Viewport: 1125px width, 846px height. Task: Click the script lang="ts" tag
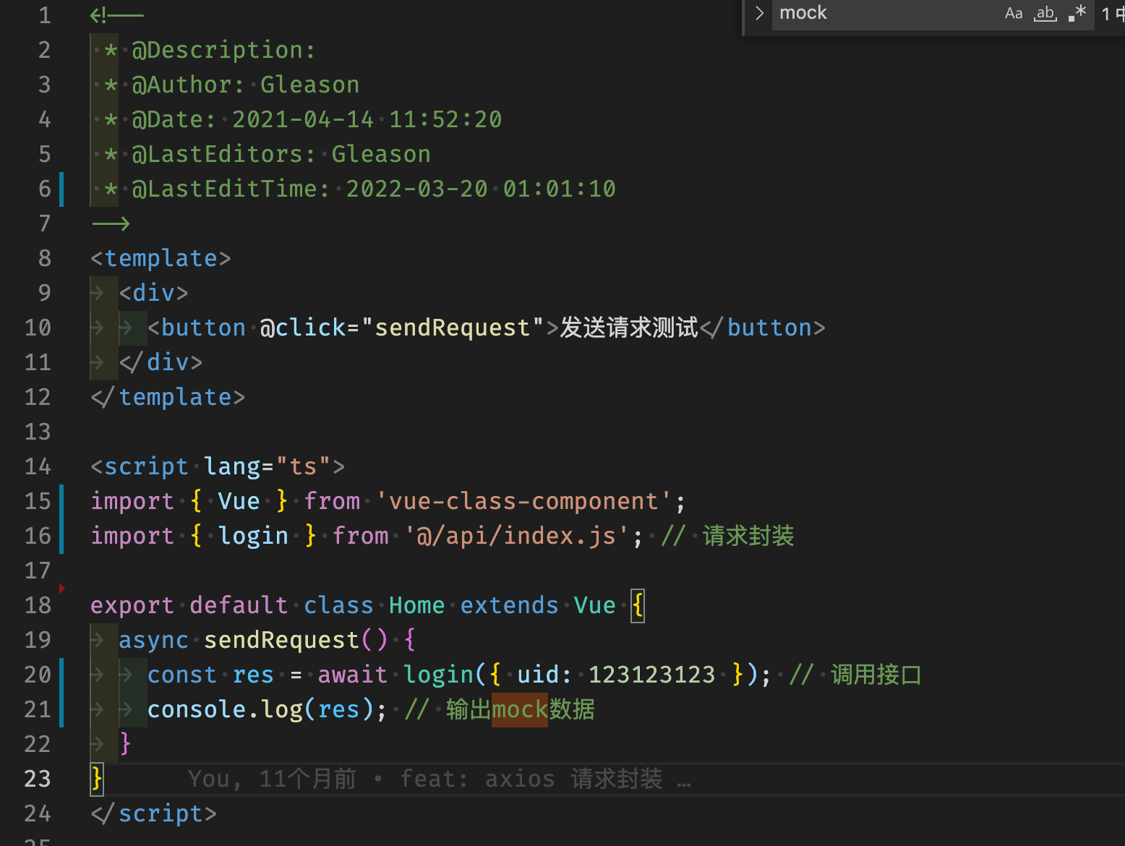218,466
